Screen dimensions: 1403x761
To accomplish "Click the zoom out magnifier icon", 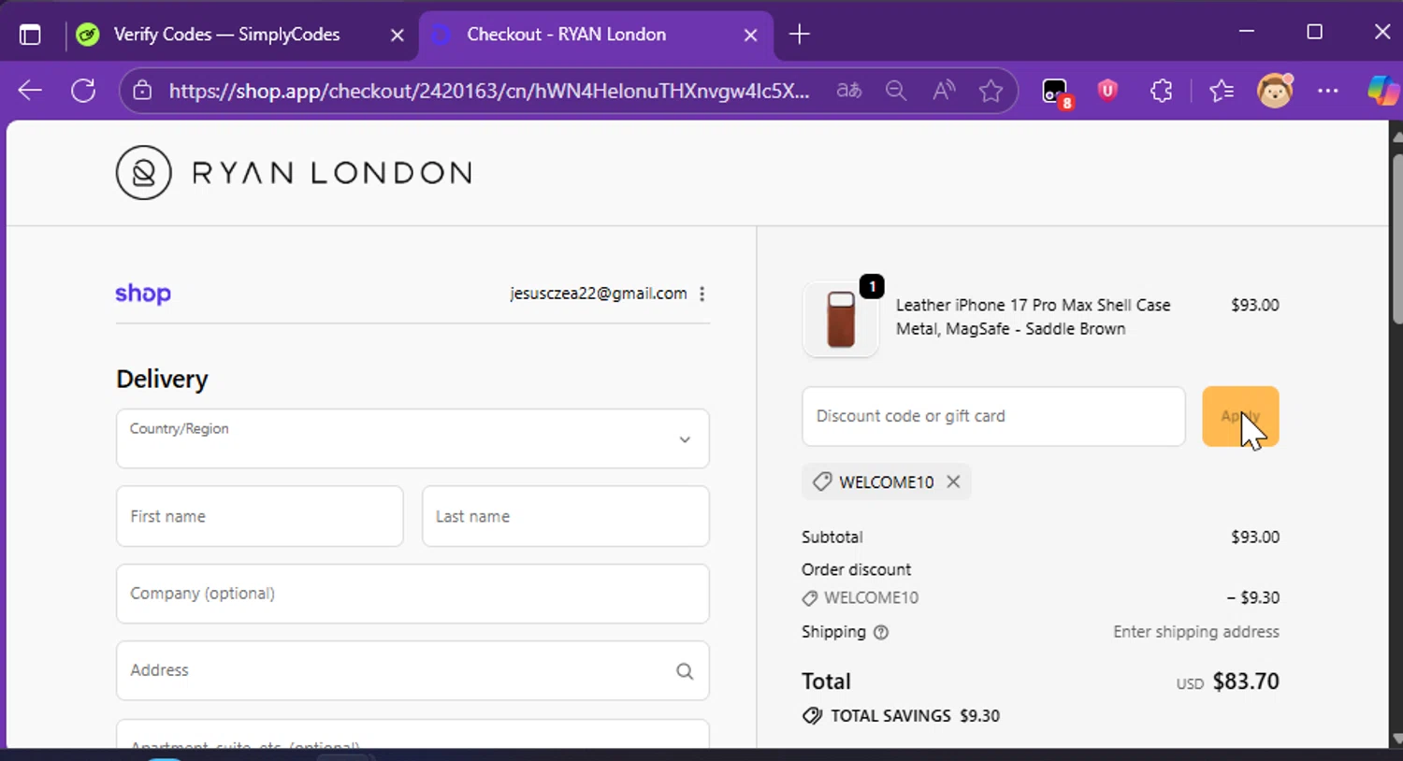I will (896, 91).
